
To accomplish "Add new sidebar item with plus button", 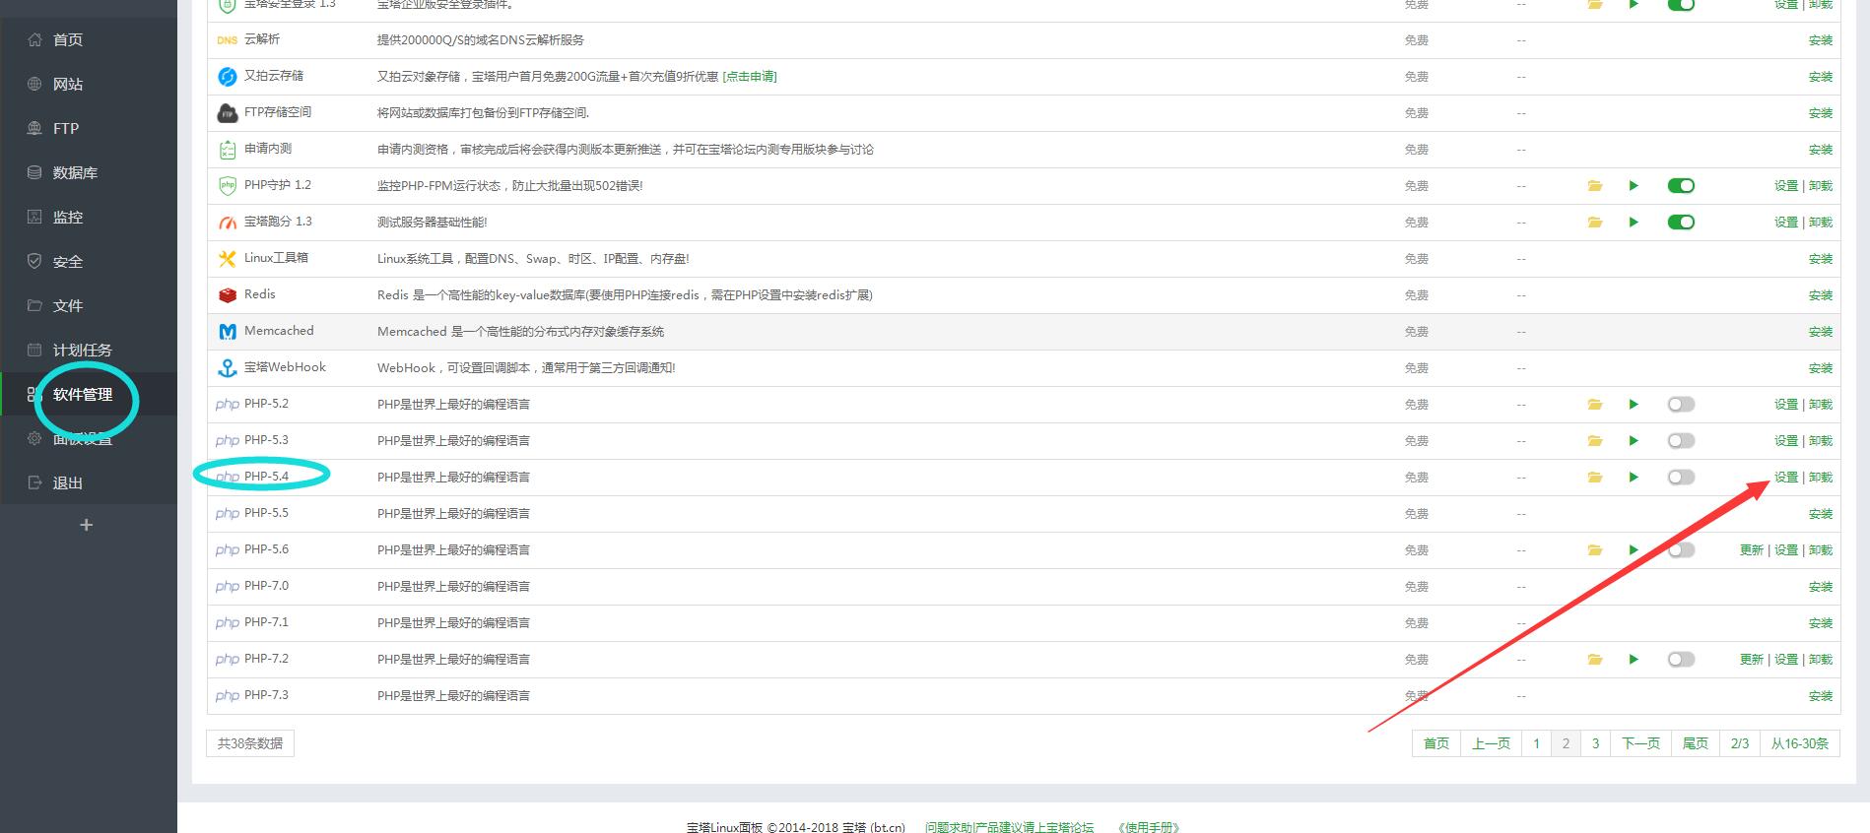I will 86,525.
